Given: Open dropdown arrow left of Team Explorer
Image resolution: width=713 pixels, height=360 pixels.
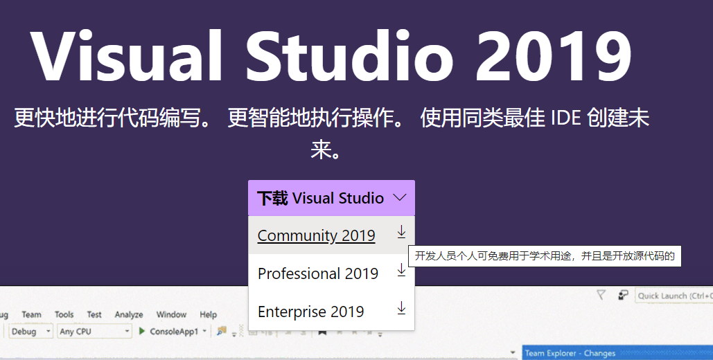Looking at the screenshot, I should pos(513,352).
